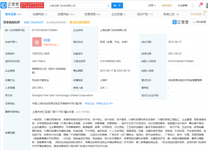This screenshot has height=150, width=208.
Task: Click the red 张 avatar thumbnail
Action: pyautogui.click(x=37, y=42)
